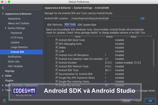Uncheck the LLDB tool checkbox
This screenshot has width=158, height=105.
pos(57,51)
